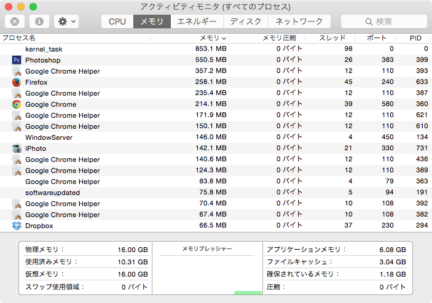The image size is (432, 303).
Task: Zoom window with the green button
Action: click(x=33, y=7)
